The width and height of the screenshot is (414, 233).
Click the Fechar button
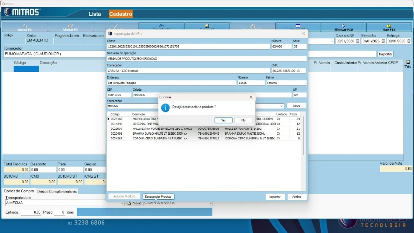297,197
